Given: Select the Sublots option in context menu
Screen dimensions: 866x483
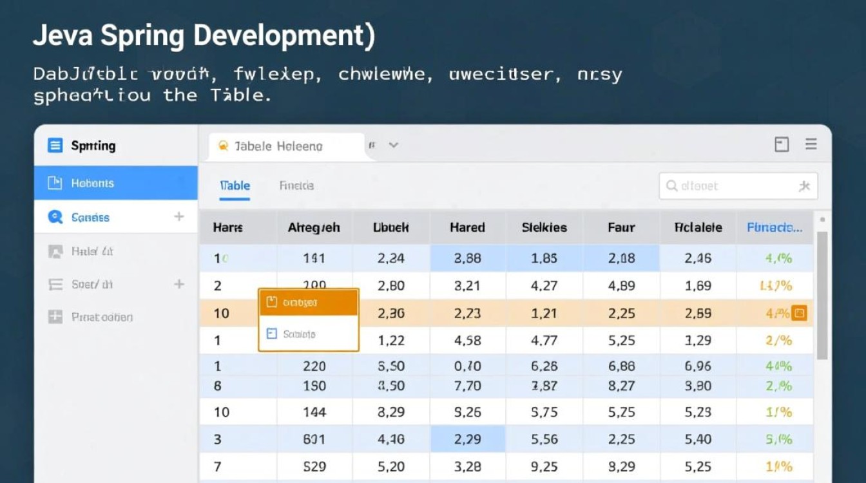Looking at the screenshot, I should tap(308, 334).
